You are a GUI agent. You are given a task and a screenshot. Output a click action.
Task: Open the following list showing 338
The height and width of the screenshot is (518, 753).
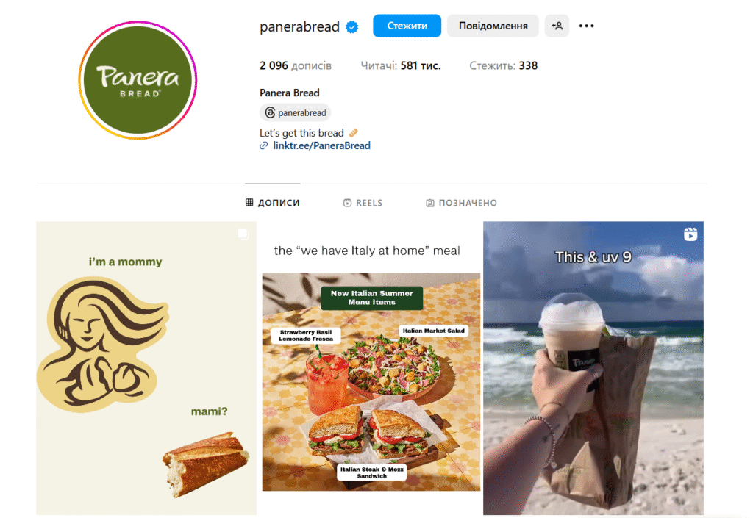coord(503,65)
